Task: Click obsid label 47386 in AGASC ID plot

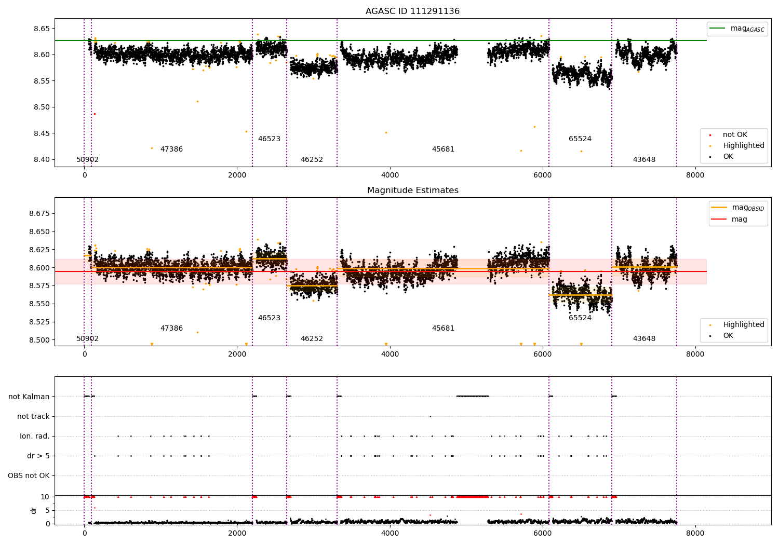Action: click(x=171, y=149)
